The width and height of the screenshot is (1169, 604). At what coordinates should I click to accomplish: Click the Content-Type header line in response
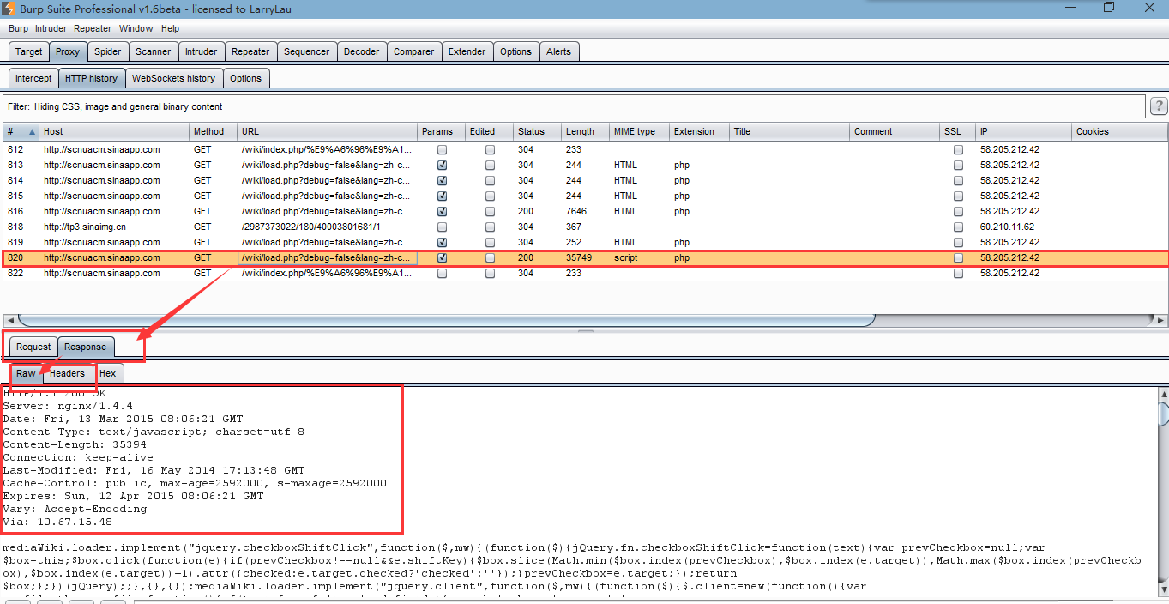tap(154, 432)
